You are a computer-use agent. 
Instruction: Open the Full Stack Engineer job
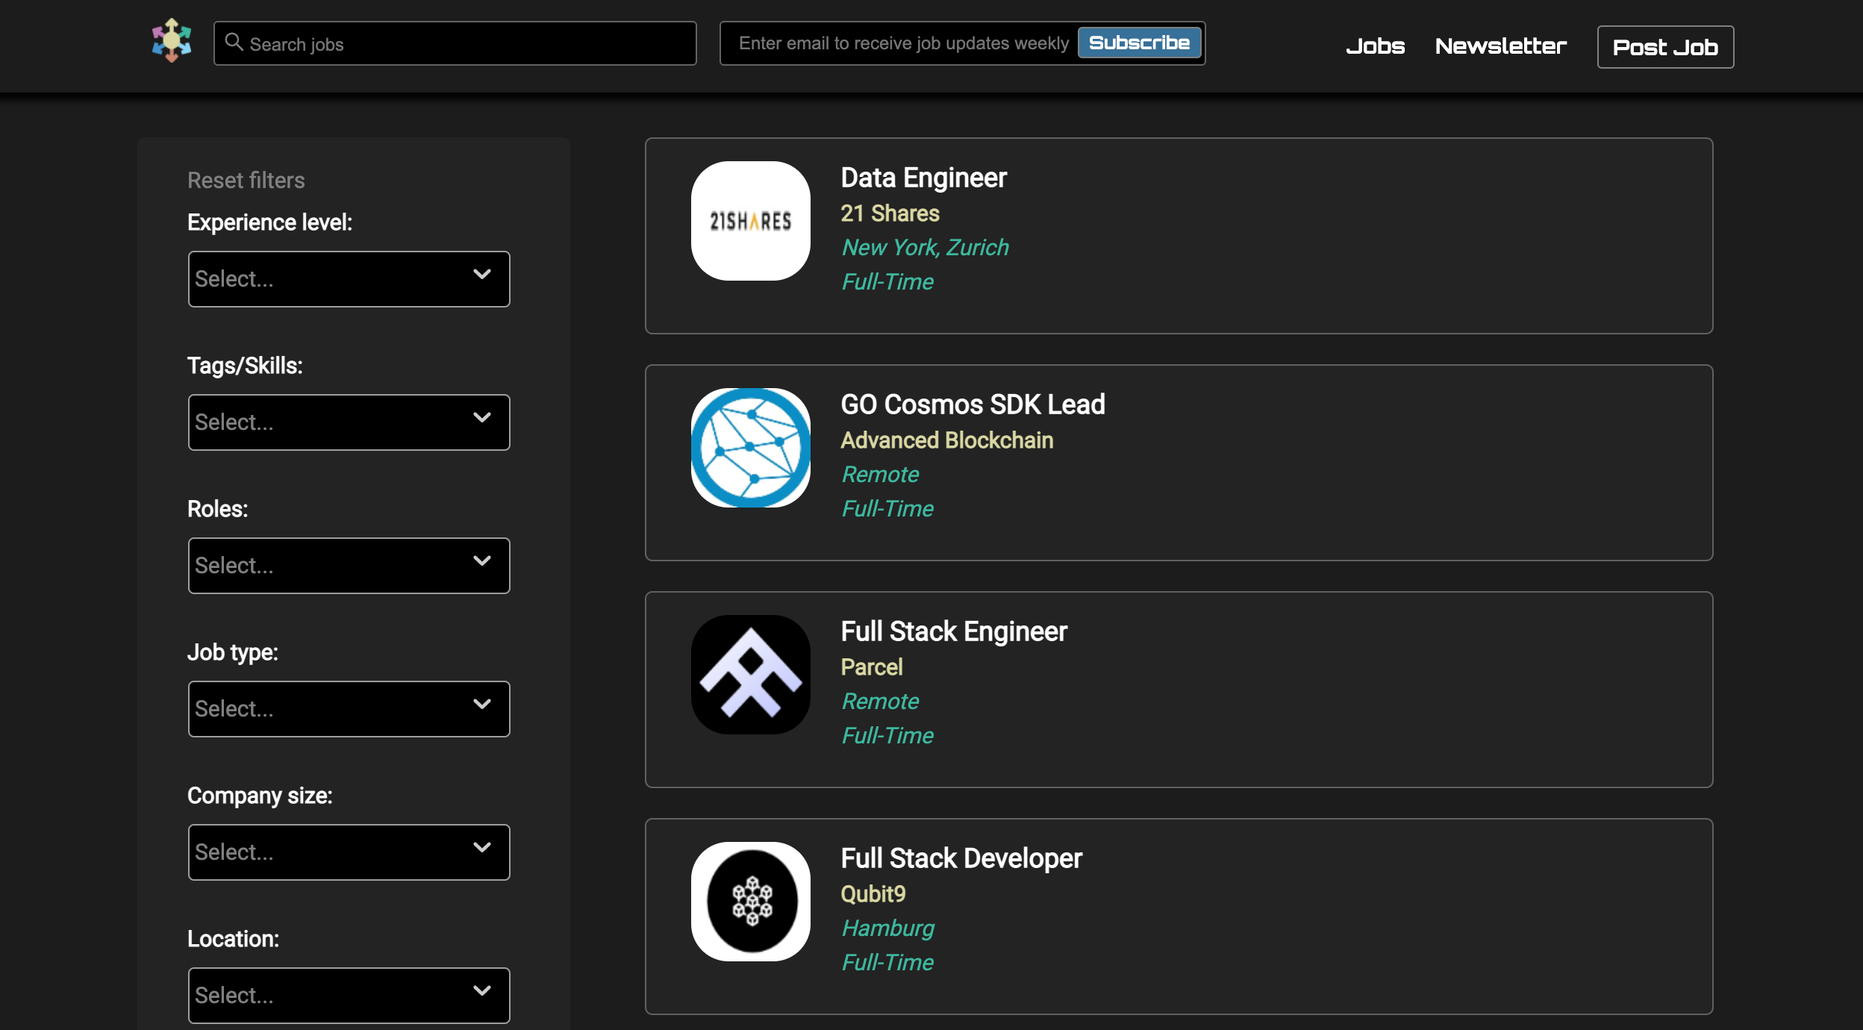pos(954,631)
